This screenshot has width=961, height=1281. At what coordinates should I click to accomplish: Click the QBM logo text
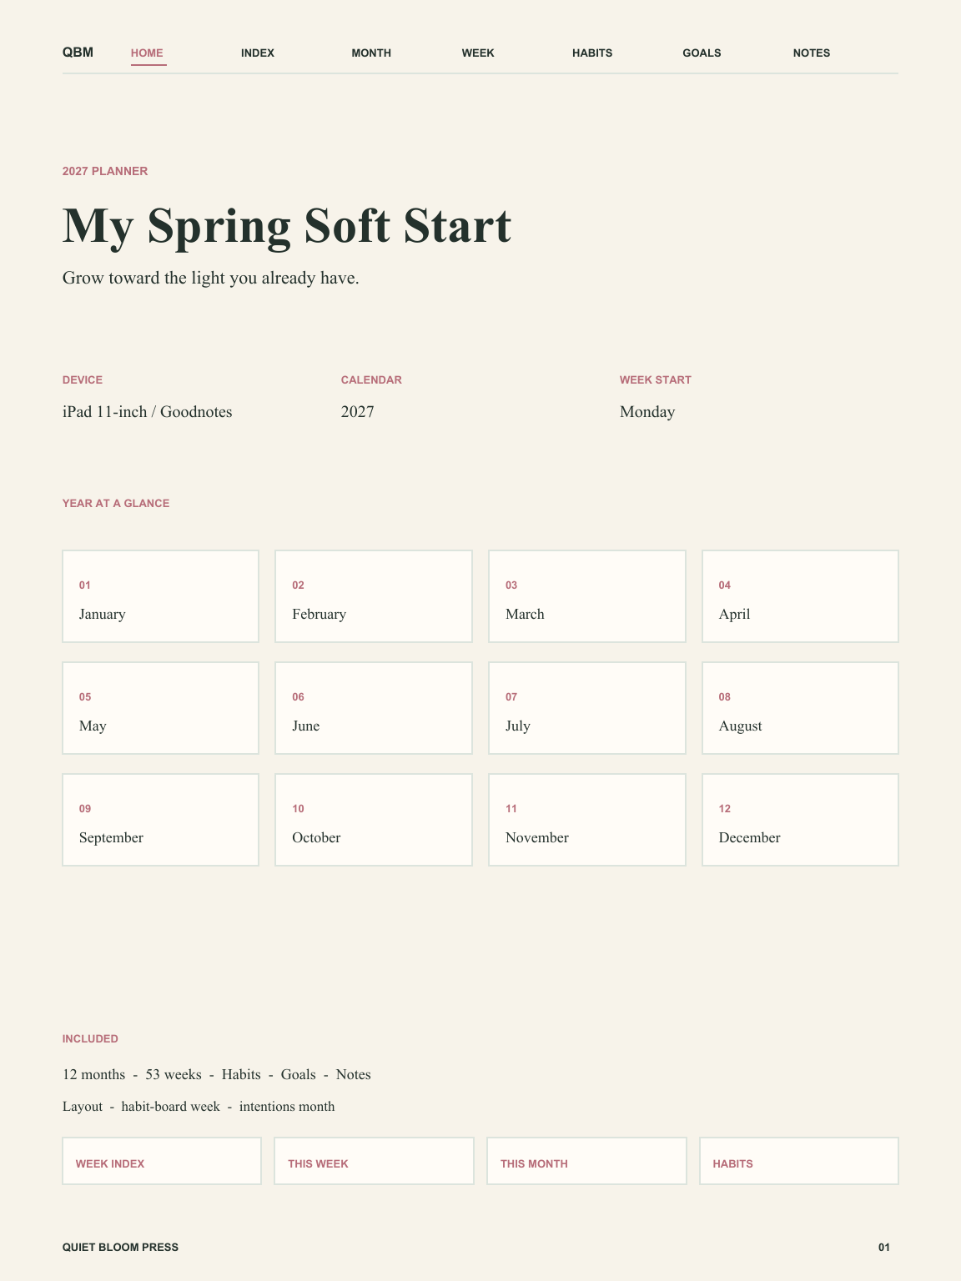pyautogui.click(x=78, y=53)
